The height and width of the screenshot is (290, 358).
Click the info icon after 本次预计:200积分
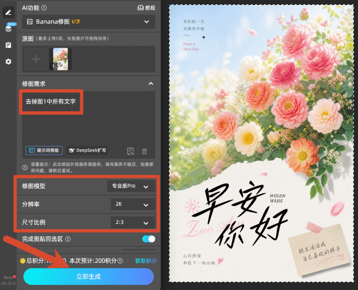[x=120, y=261]
